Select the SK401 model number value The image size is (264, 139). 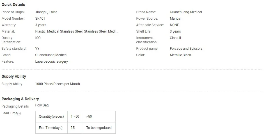point(40,19)
